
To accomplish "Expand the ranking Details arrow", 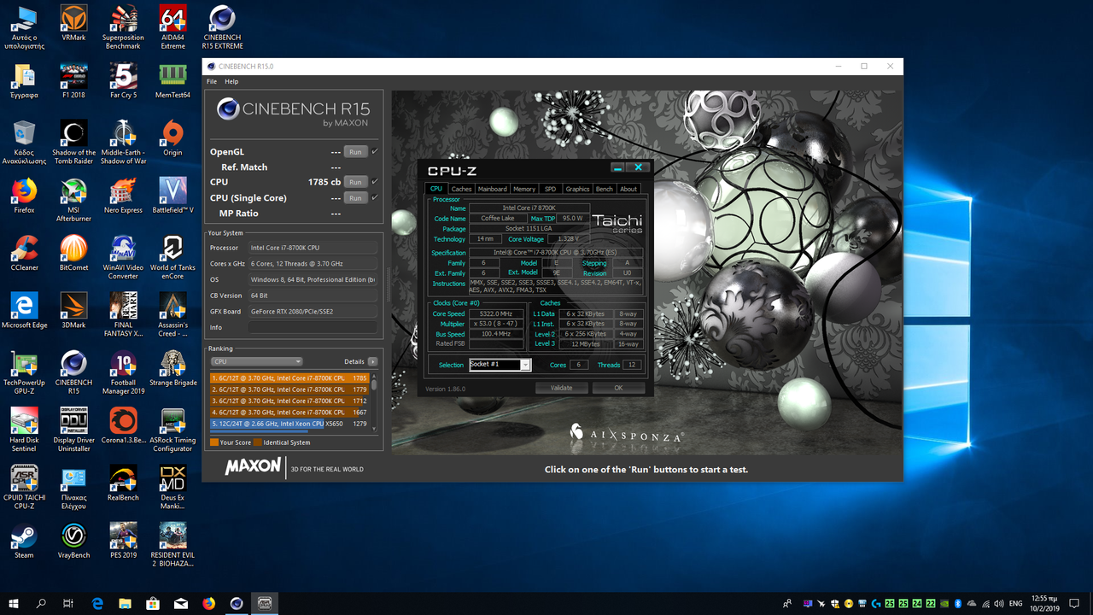I will (x=372, y=361).
